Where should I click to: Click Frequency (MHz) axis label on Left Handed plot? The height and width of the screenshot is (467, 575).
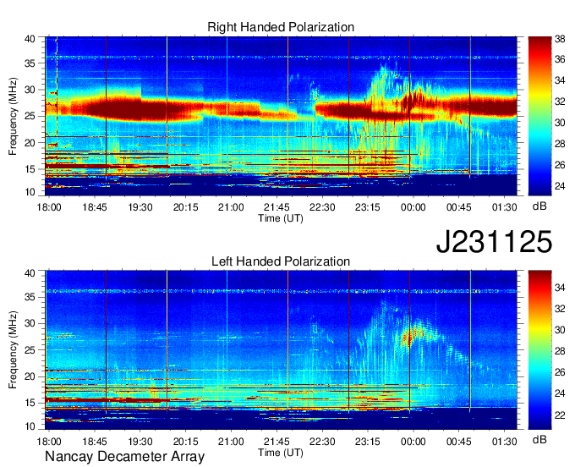(x=13, y=350)
